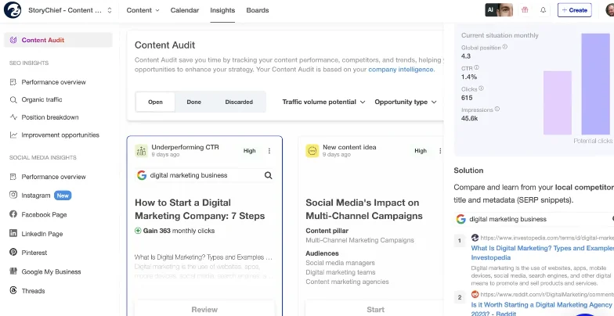This screenshot has width=614, height=316.
Task: Open the company intelligence link
Action: tap(401, 69)
